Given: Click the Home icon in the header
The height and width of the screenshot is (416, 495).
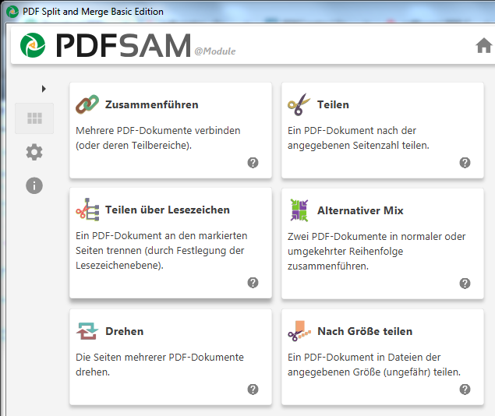Looking at the screenshot, I should [483, 46].
